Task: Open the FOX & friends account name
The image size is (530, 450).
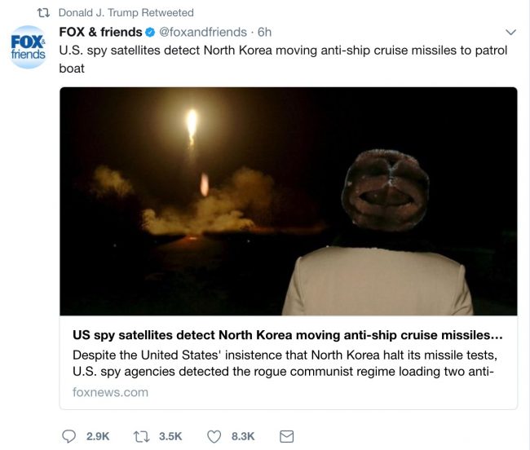Action: pos(100,33)
